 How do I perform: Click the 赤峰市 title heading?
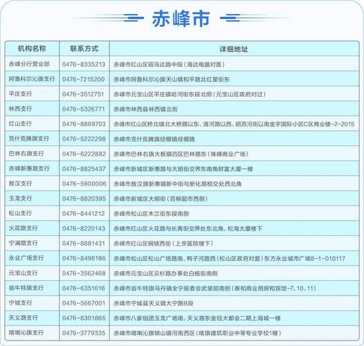click(x=181, y=19)
